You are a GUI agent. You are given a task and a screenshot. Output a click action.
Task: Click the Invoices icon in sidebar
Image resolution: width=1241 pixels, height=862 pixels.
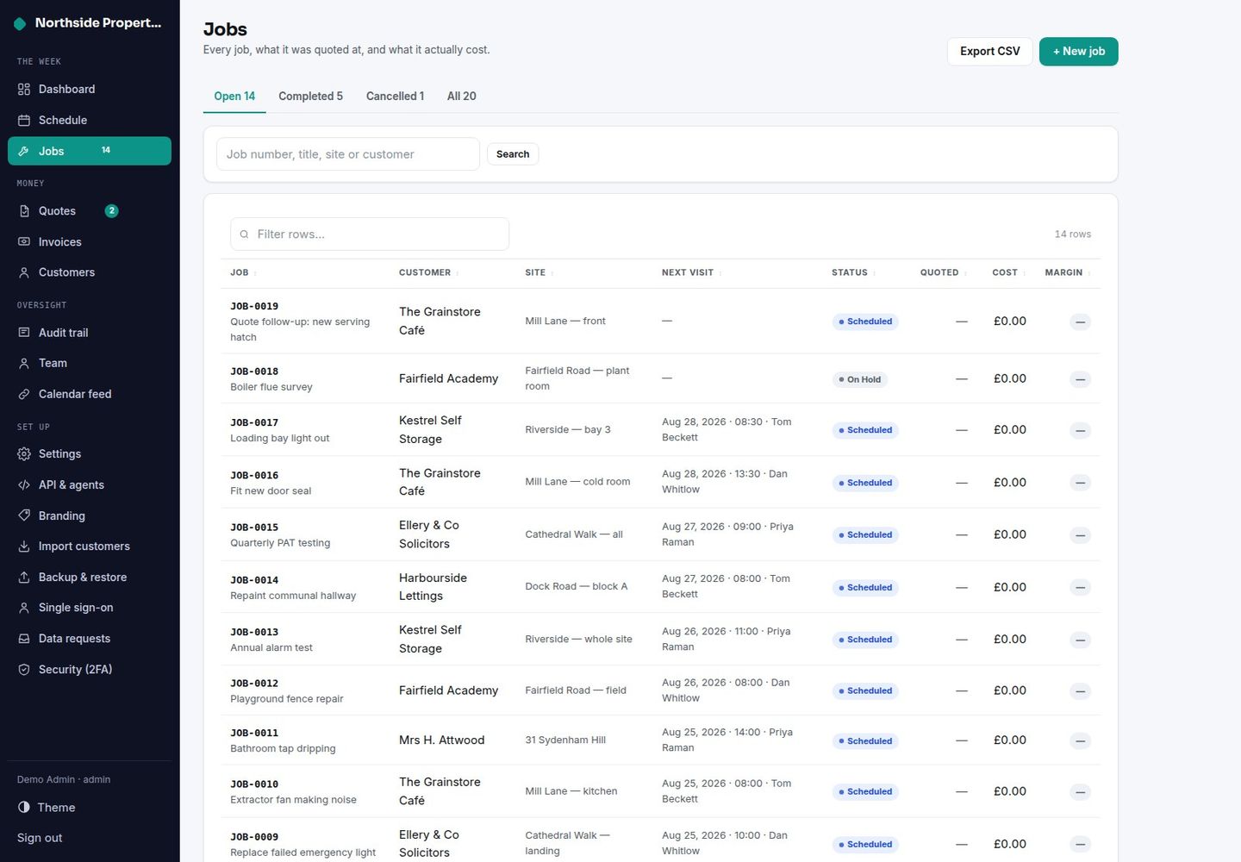click(24, 242)
